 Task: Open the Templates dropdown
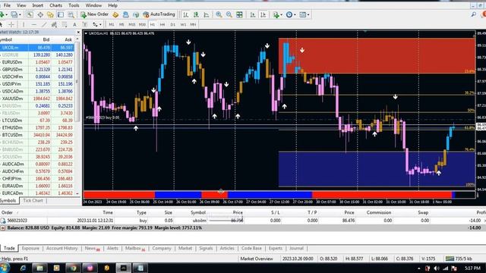(x=304, y=14)
